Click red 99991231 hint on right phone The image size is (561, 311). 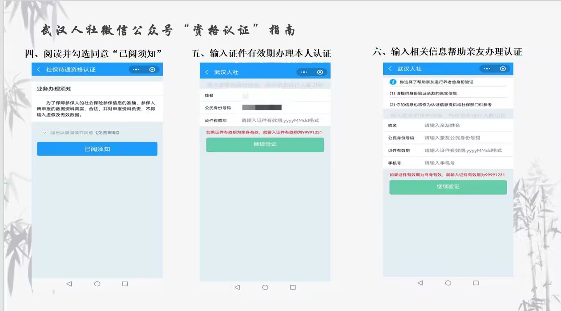[x=447, y=175]
